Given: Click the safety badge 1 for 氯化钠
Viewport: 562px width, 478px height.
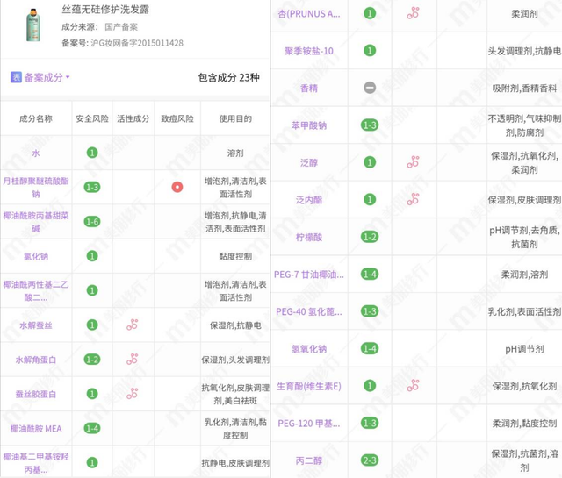Looking at the screenshot, I should coord(92,255).
